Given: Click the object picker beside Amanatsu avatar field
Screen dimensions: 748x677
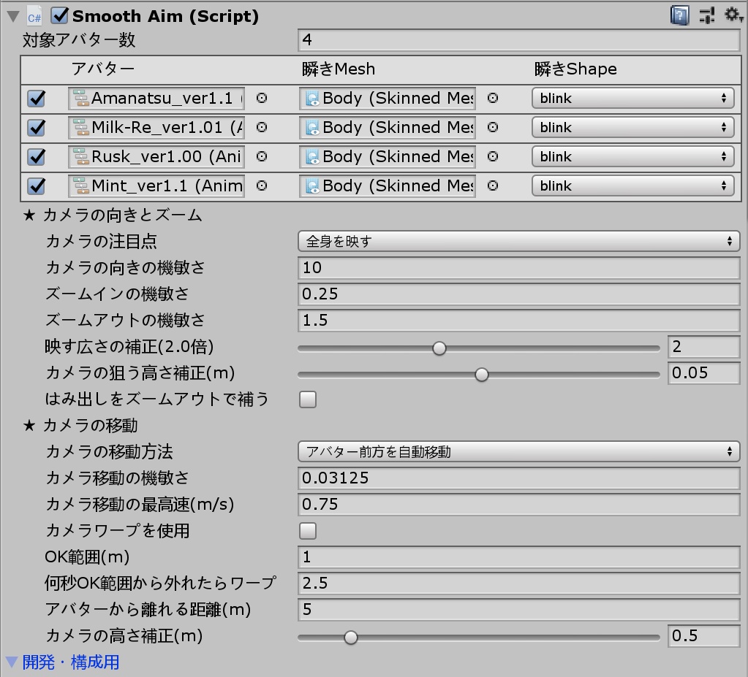Looking at the screenshot, I should pyautogui.click(x=260, y=99).
